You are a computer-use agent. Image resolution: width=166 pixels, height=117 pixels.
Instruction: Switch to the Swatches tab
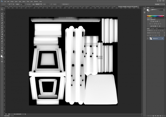coord(152,8)
